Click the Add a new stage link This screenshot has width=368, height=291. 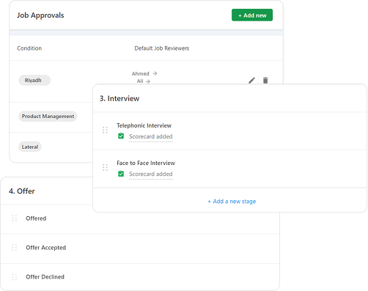[232, 202]
